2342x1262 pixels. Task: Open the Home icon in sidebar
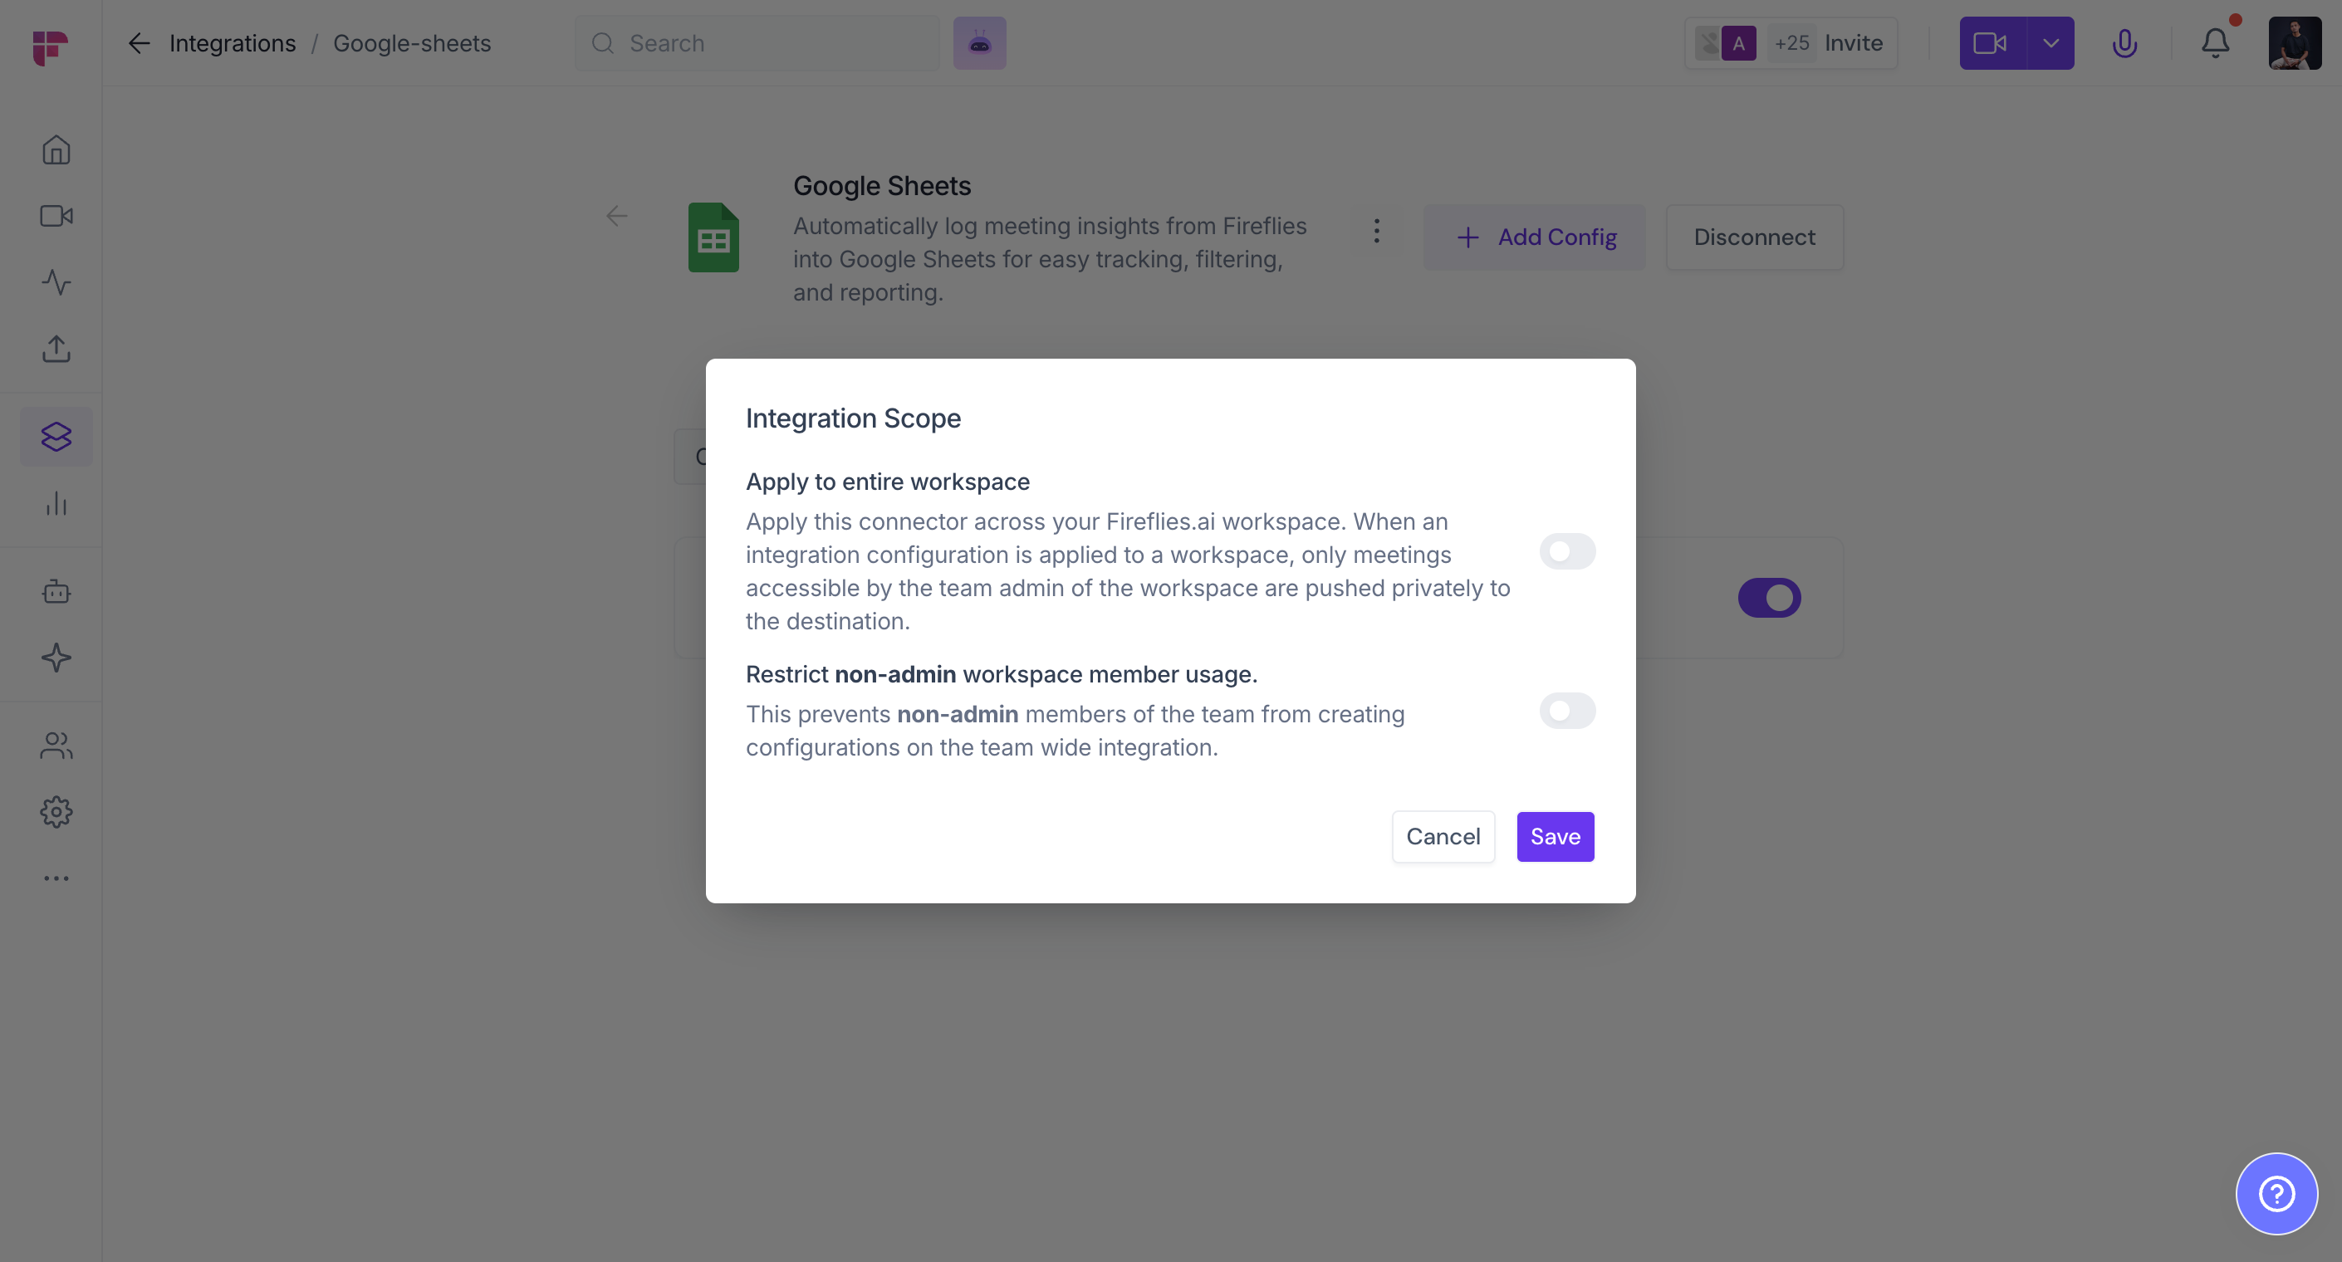pos(56,150)
